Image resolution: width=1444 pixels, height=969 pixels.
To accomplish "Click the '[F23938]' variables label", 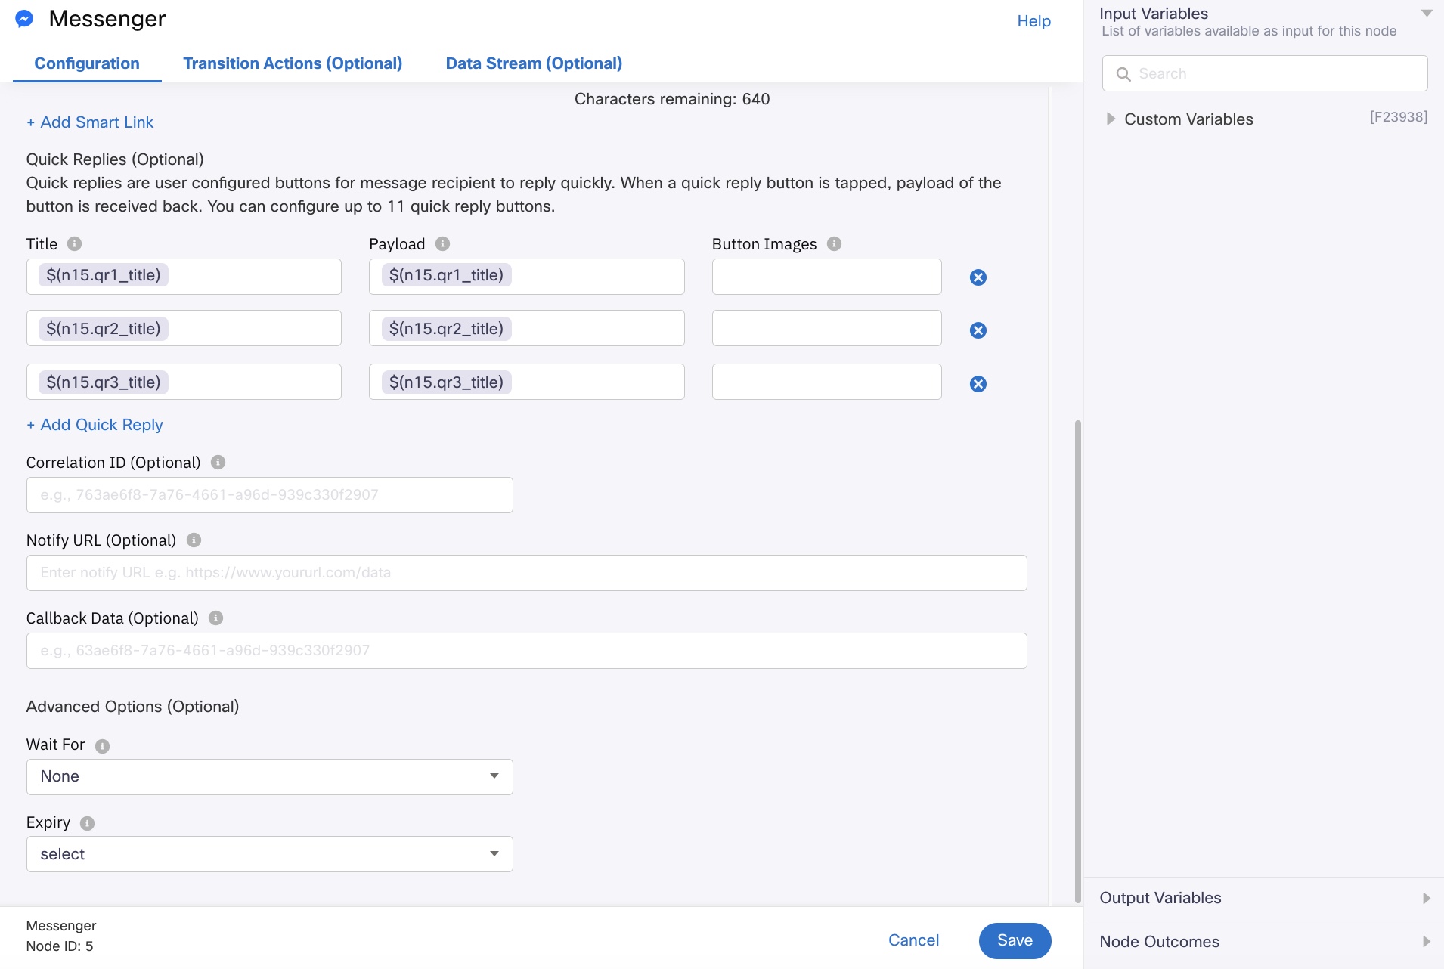I will (x=1399, y=117).
